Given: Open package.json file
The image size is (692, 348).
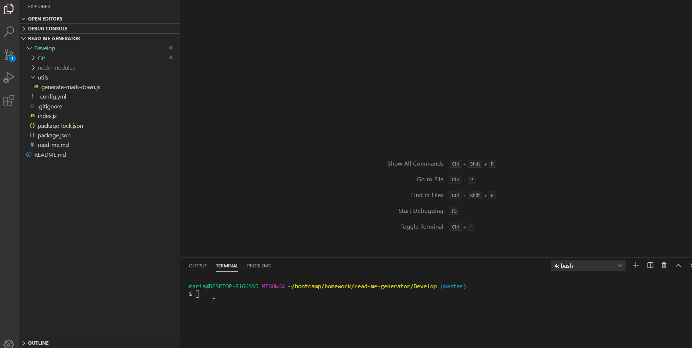Looking at the screenshot, I should (100, 136).
